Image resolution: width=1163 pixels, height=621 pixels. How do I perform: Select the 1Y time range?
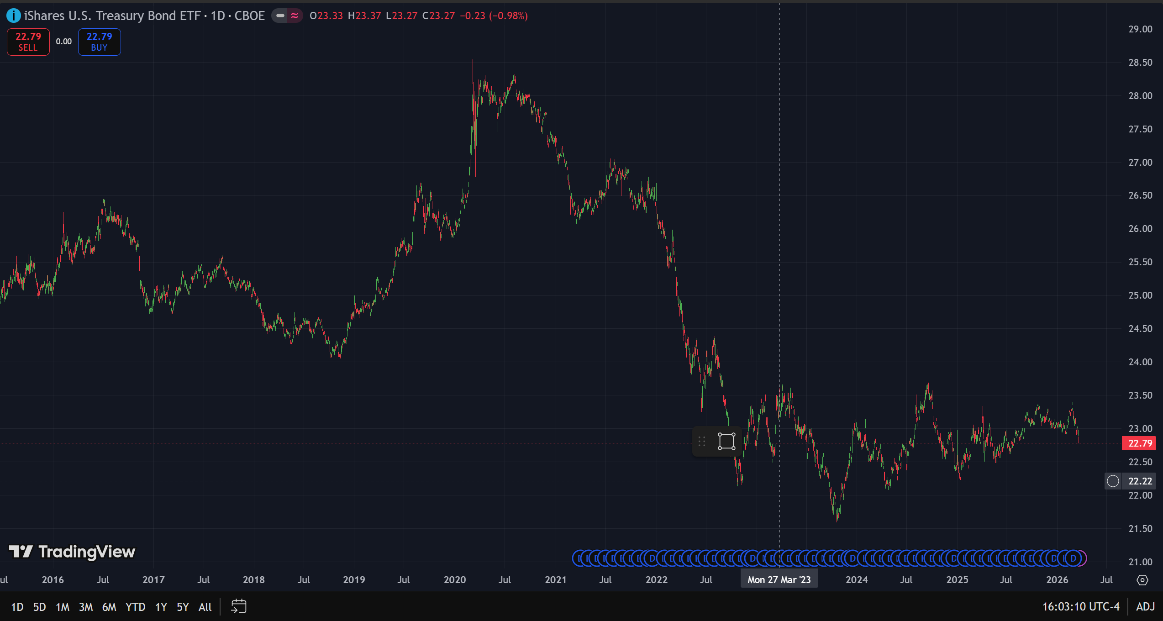pyautogui.click(x=161, y=607)
